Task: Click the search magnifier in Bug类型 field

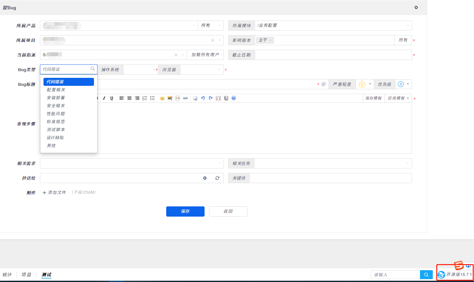Action: coord(93,69)
